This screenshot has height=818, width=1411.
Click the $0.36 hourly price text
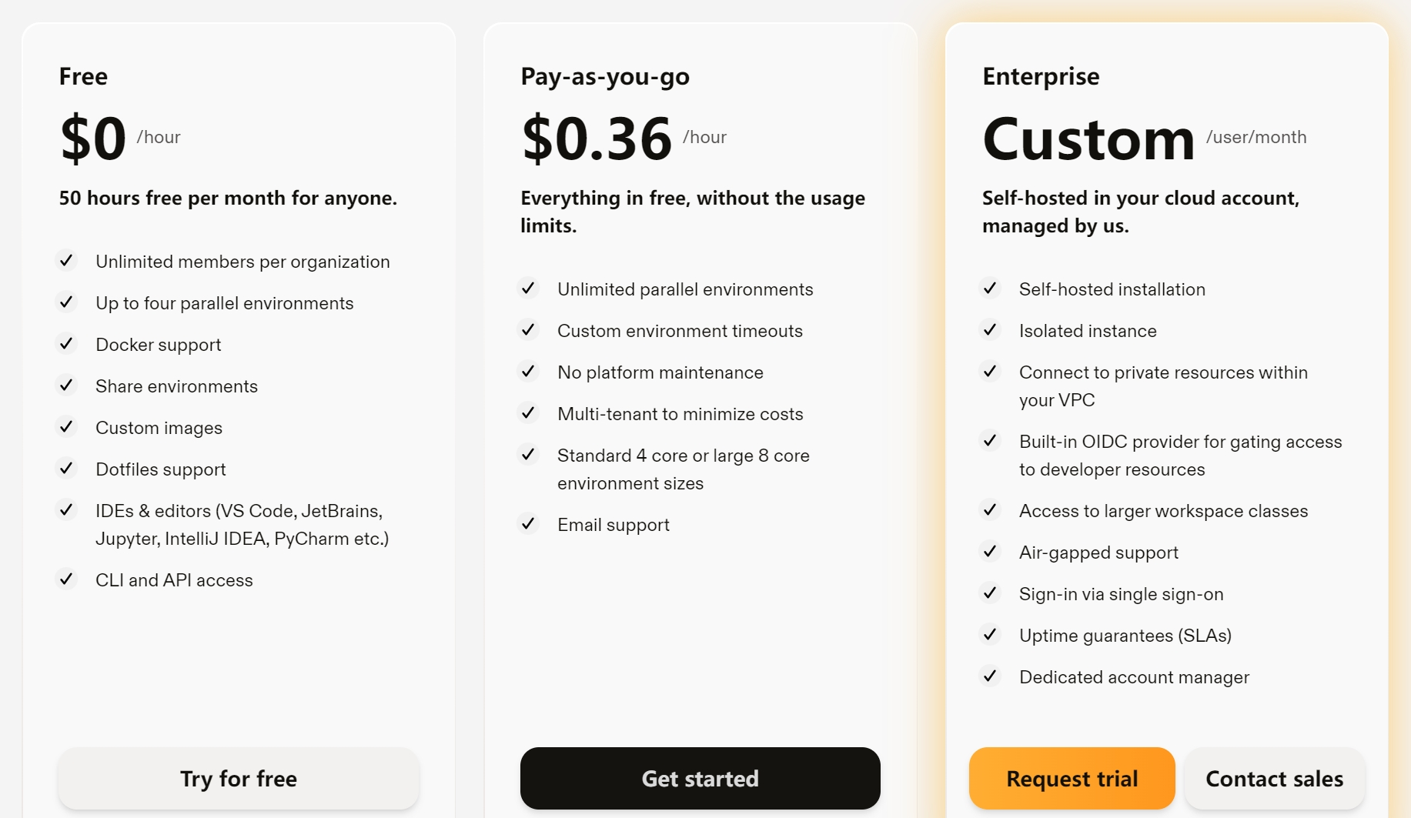point(597,139)
